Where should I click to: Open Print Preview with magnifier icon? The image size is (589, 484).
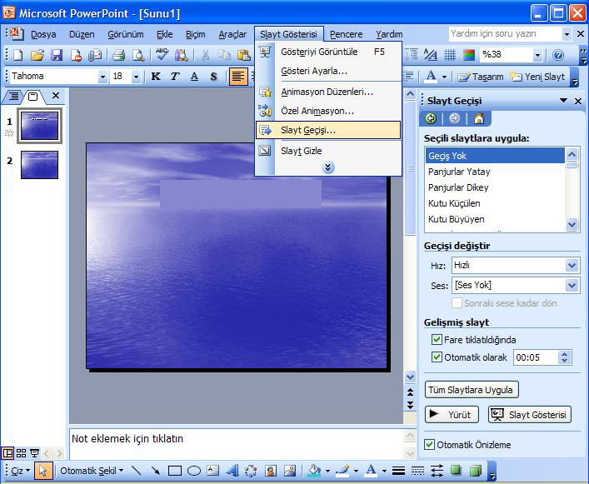click(138, 56)
